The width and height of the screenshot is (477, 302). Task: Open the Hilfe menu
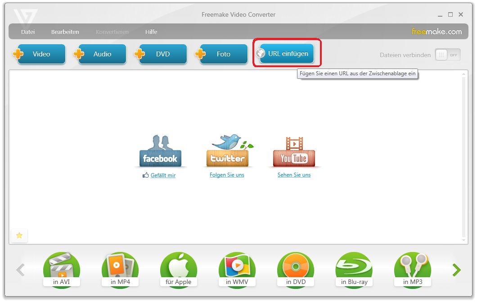coord(151,32)
